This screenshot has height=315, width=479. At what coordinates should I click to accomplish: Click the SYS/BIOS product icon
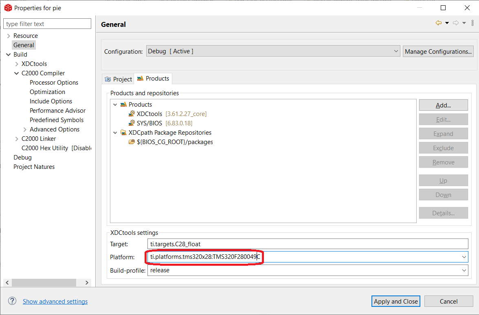tap(132, 123)
